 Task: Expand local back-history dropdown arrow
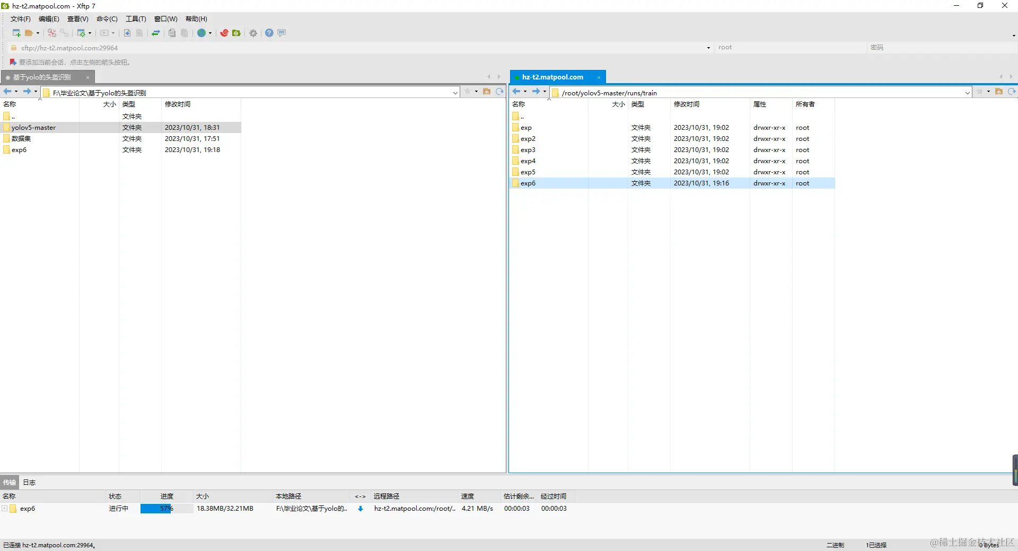(x=16, y=92)
